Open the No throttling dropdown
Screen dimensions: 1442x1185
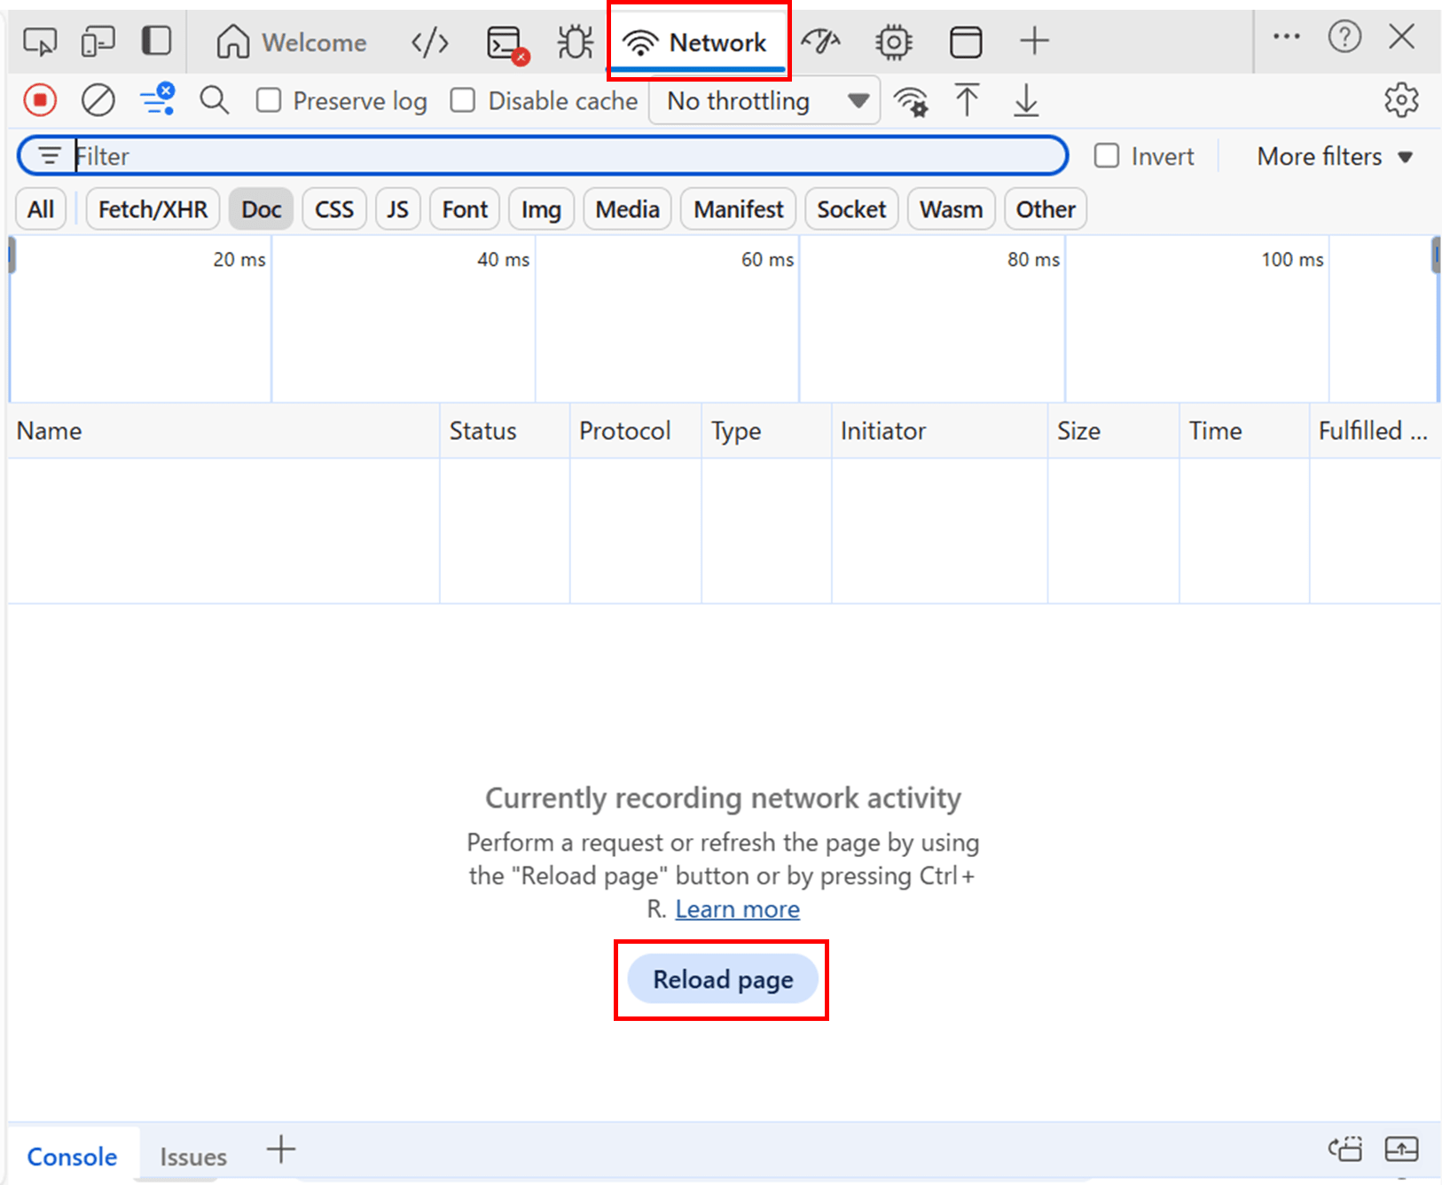click(x=764, y=101)
